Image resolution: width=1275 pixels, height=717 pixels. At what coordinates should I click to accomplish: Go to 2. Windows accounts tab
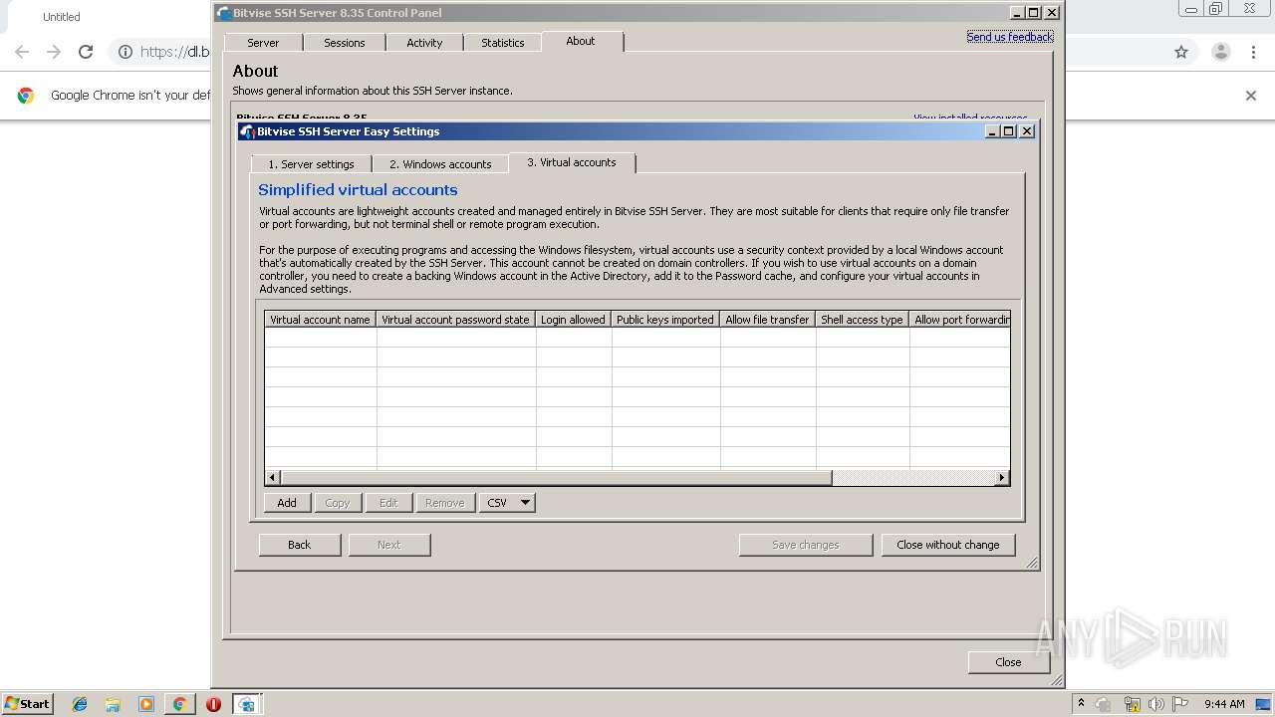coord(440,164)
